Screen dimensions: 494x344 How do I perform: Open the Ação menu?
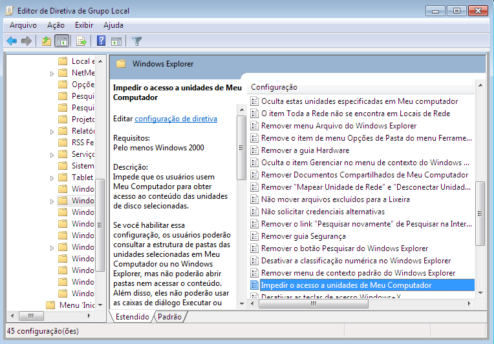click(56, 25)
